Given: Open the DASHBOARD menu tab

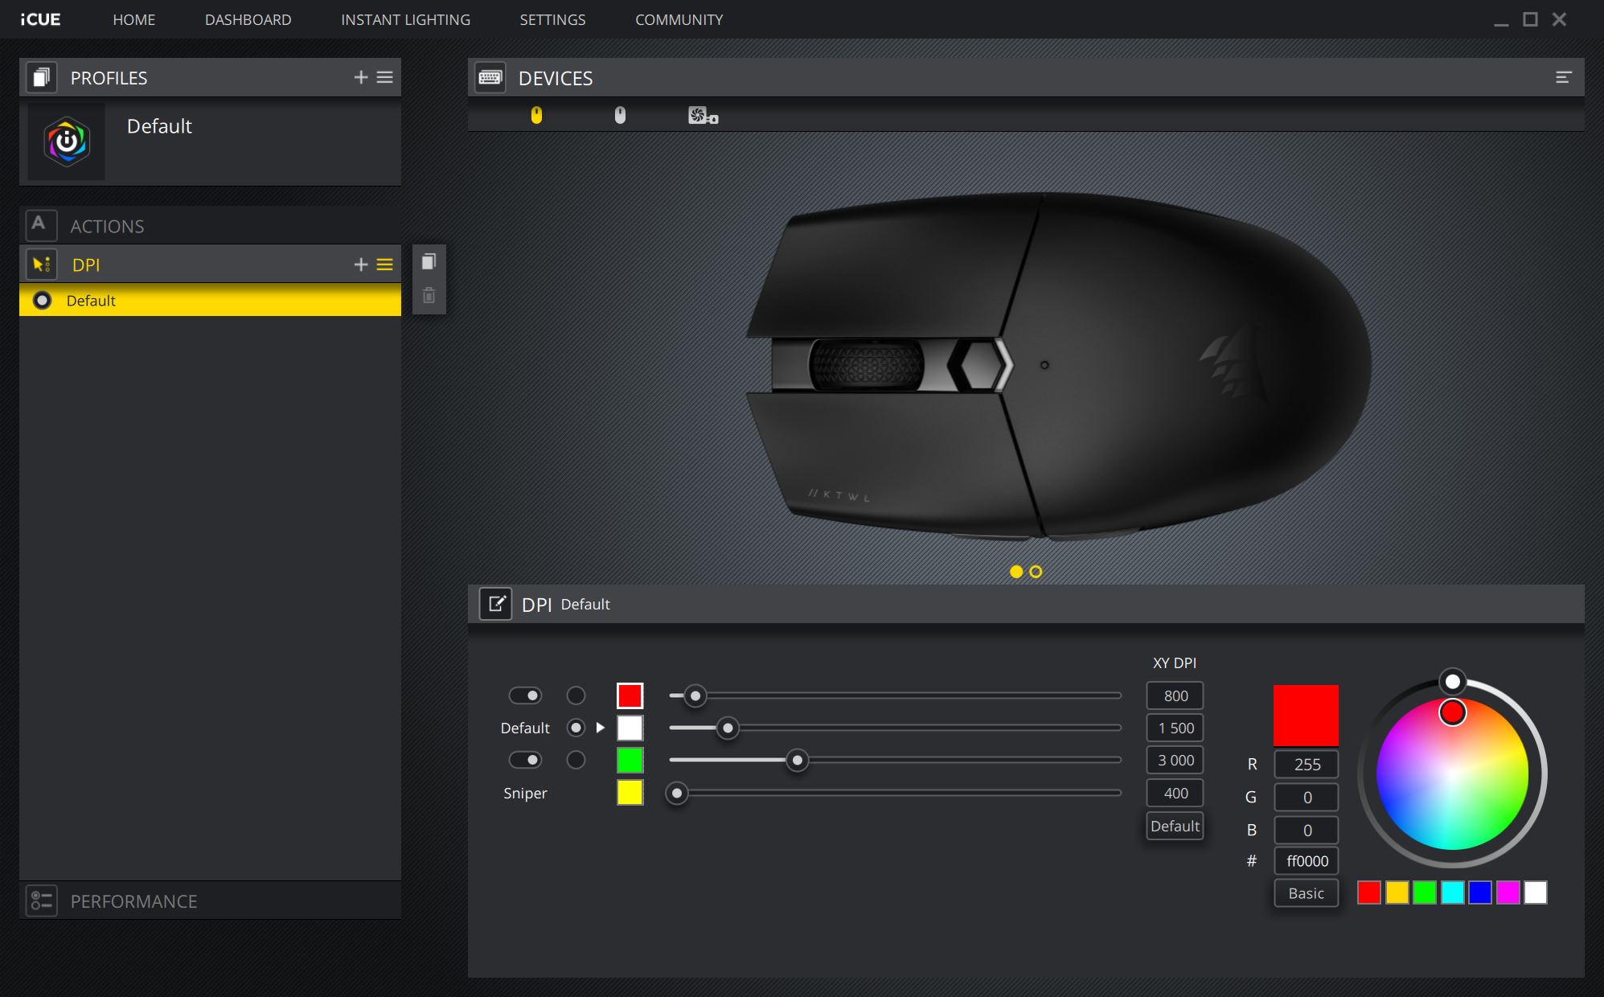Looking at the screenshot, I should (x=248, y=19).
